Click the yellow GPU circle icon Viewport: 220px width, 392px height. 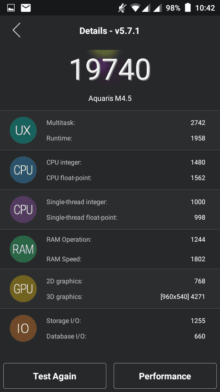(x=23, y=289)
